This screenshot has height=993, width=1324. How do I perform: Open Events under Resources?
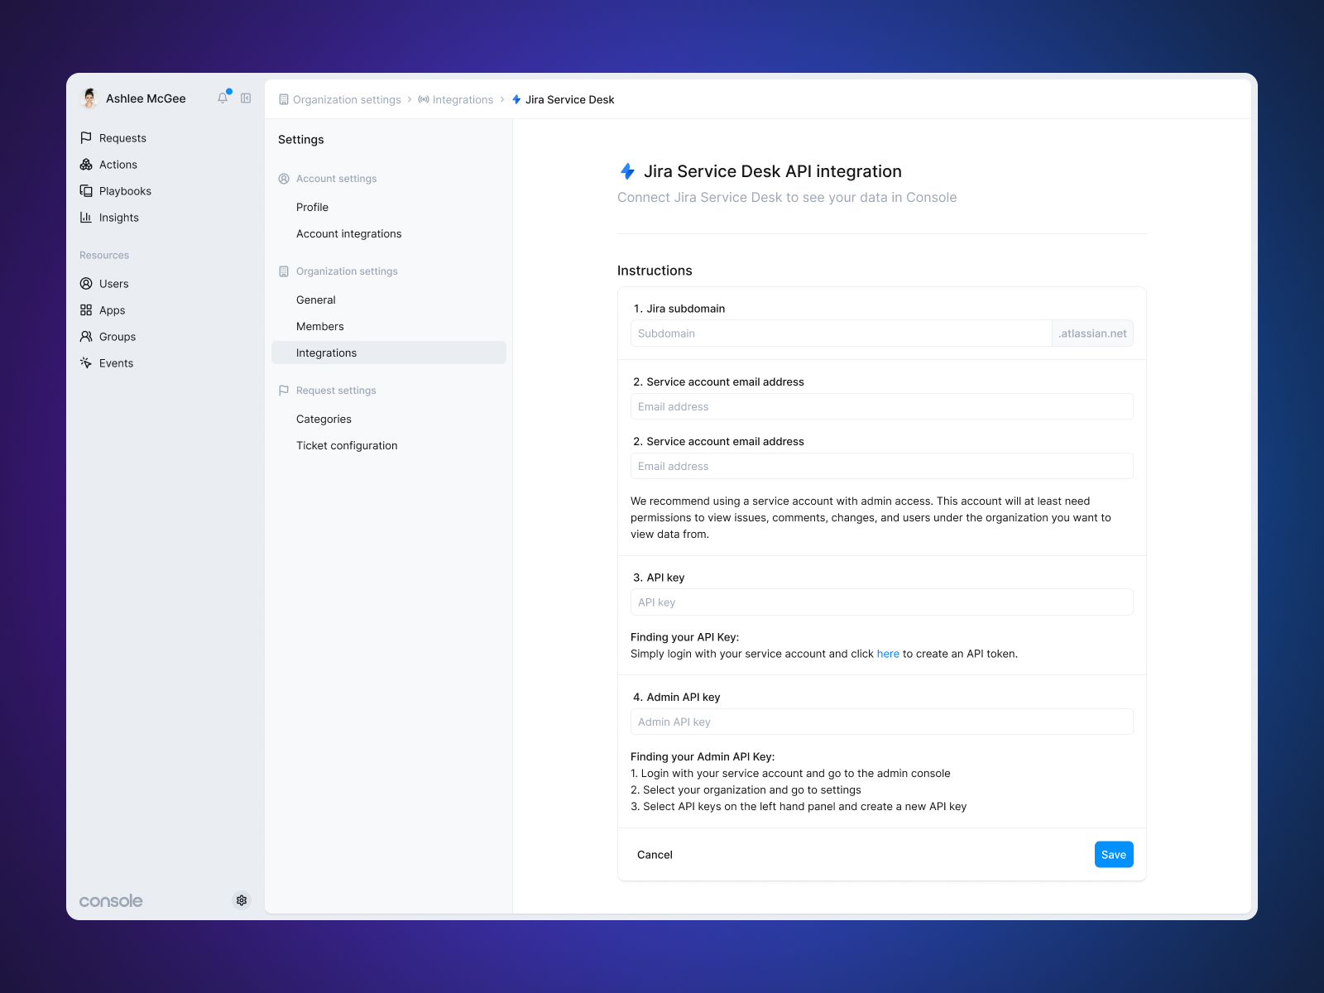click(116, 363)
